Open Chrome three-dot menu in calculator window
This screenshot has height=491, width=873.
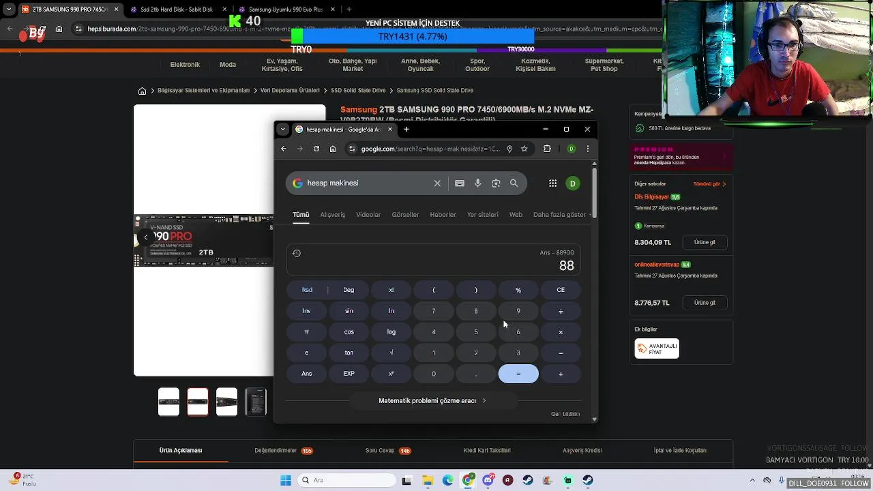pyautogui.click(x=588, y=149)
